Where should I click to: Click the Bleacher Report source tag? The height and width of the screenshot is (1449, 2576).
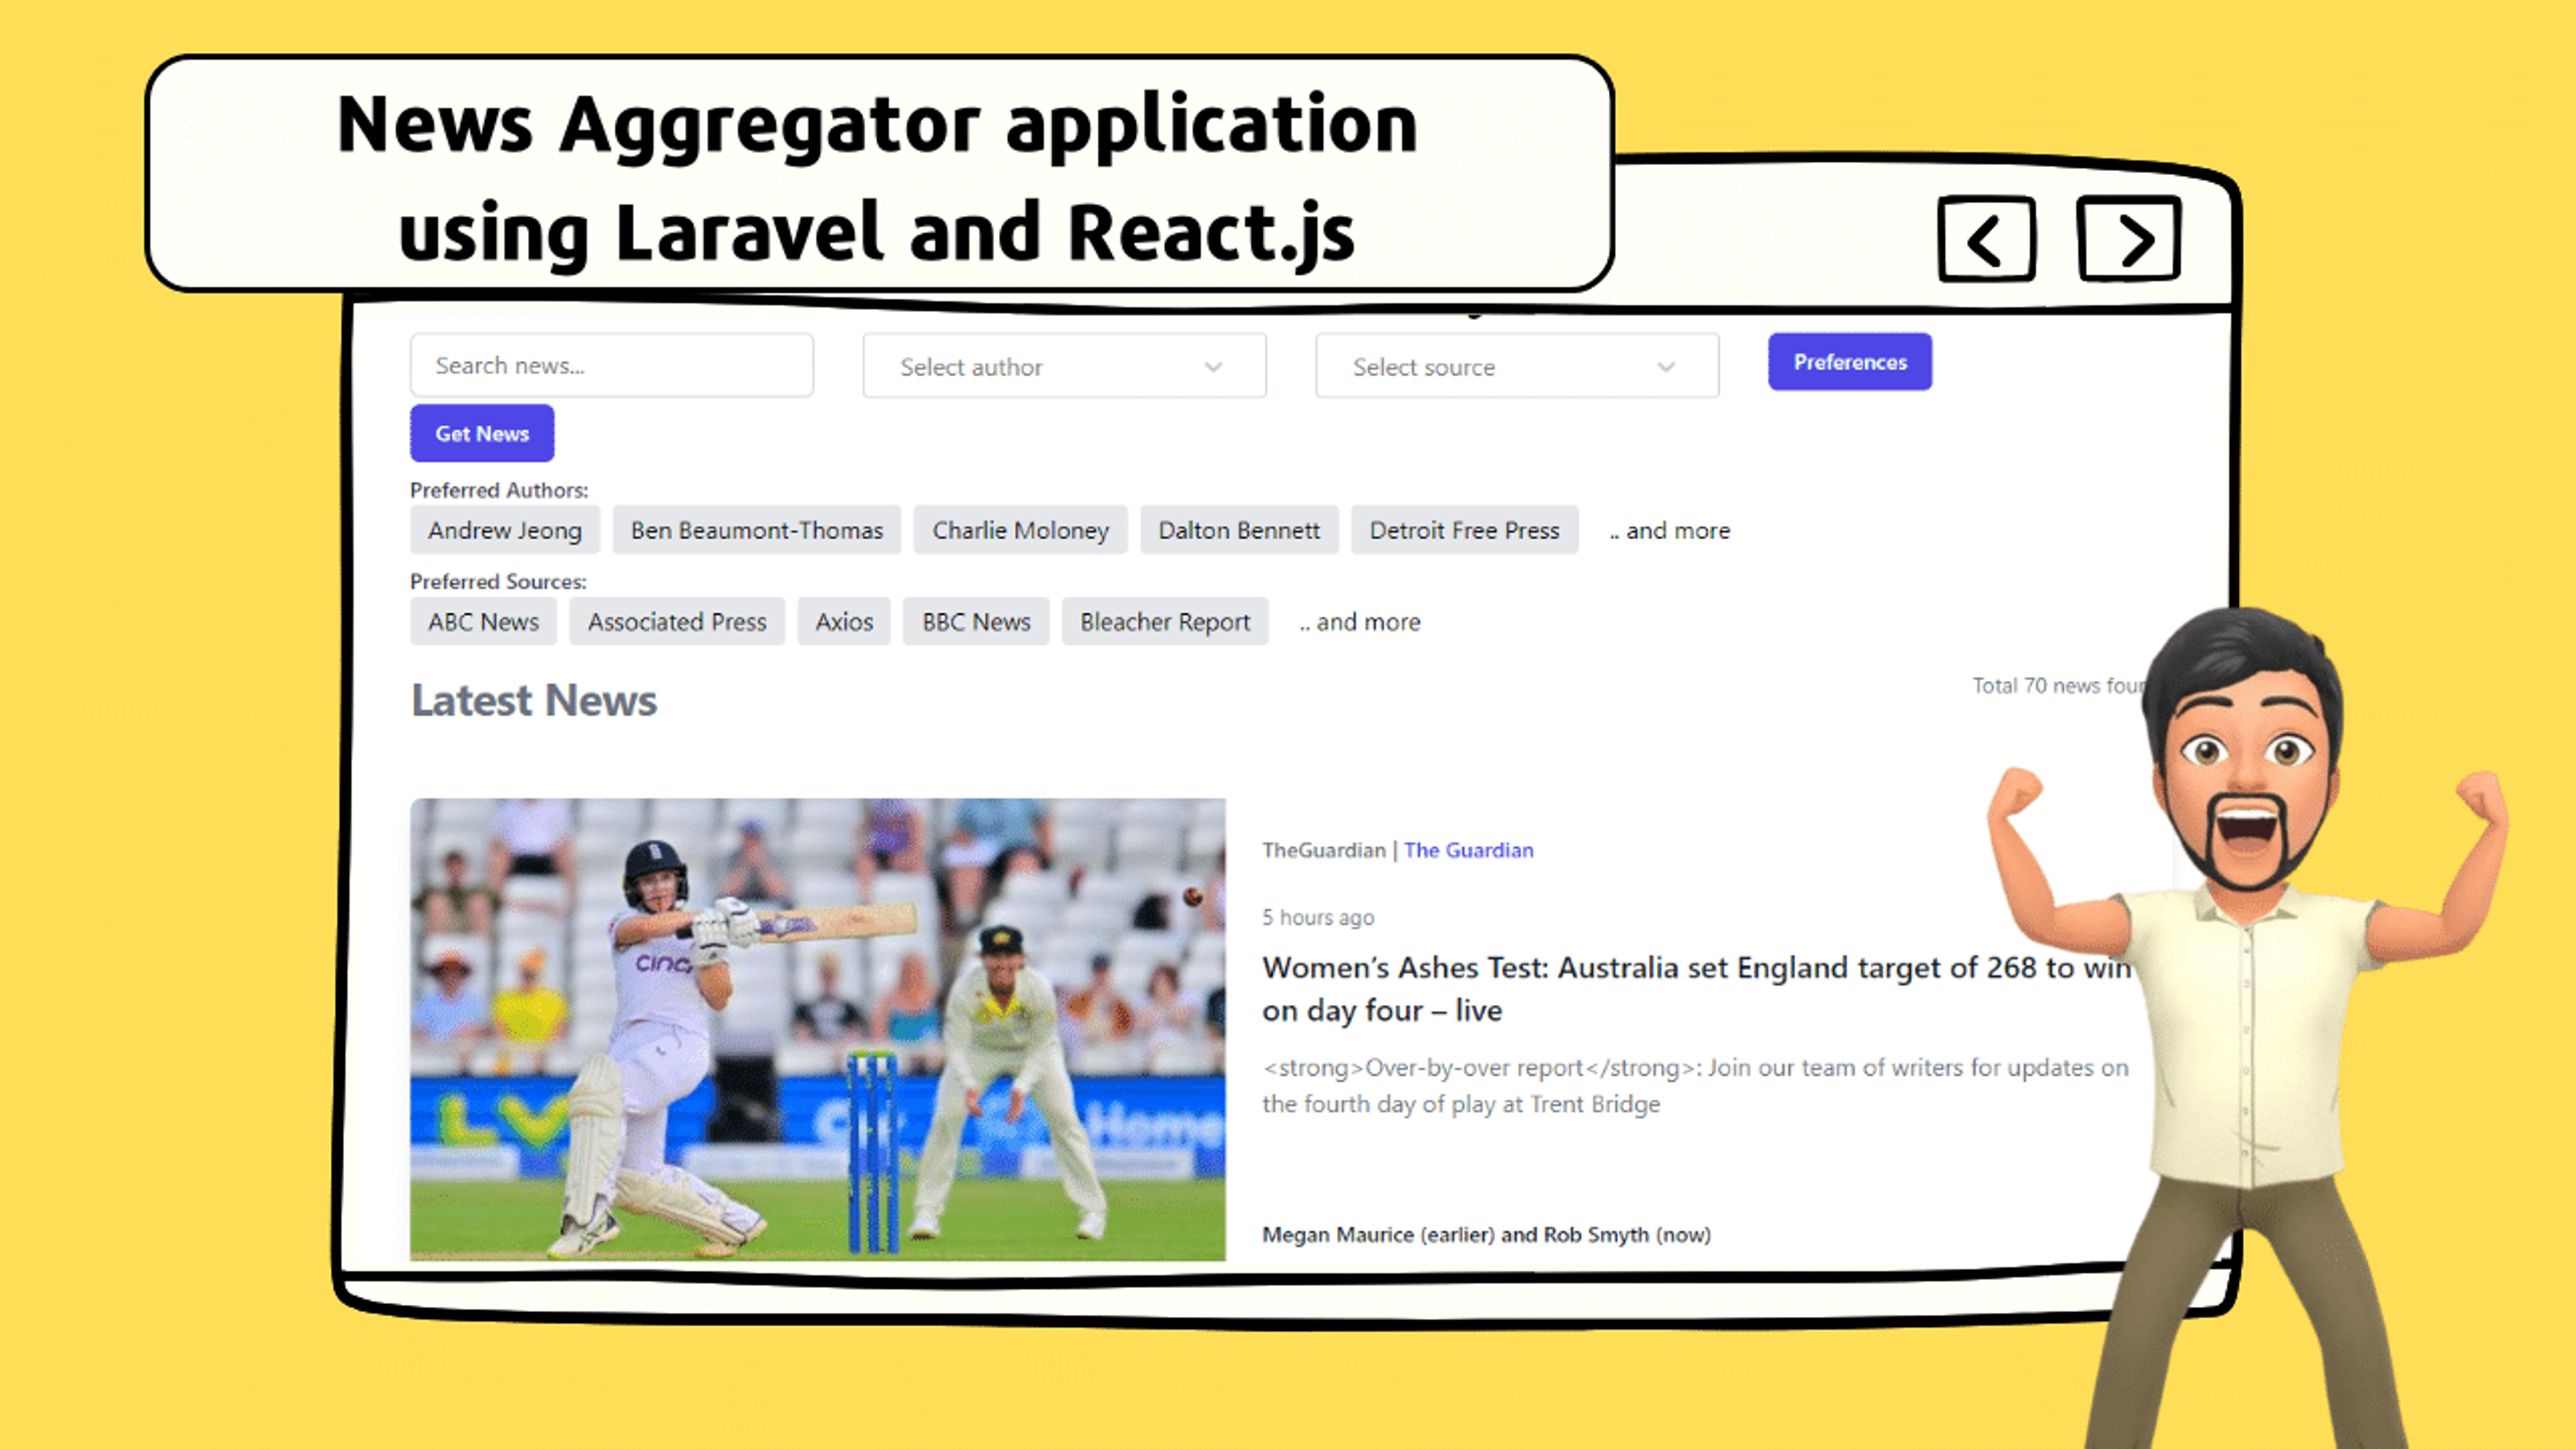pos(1166,621)
